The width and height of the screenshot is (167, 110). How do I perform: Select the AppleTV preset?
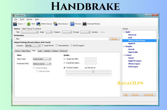coord(132,44)
